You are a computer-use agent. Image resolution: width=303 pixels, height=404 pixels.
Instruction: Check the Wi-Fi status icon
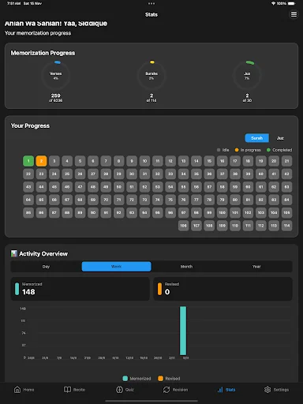point(273,3)
